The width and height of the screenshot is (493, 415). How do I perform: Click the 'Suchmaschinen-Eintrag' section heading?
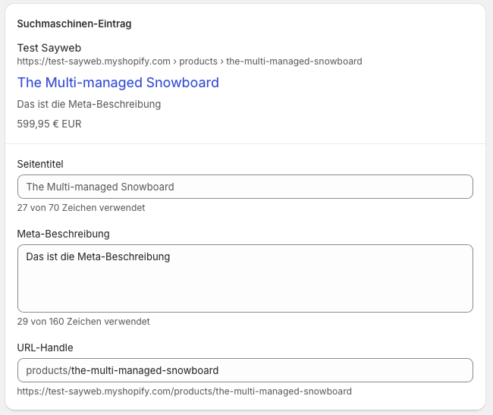point(74,24)
